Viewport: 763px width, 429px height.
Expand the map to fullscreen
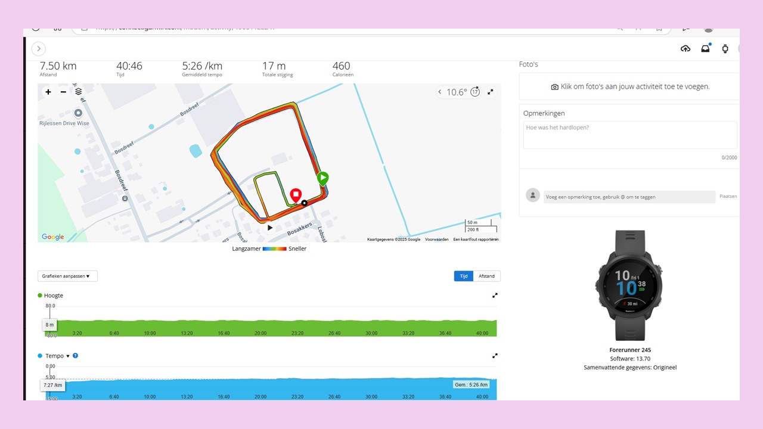point(491,92)
